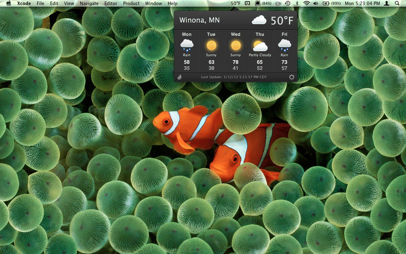Click the gray cloud-shaped menu bar icon

click(278, 4)
